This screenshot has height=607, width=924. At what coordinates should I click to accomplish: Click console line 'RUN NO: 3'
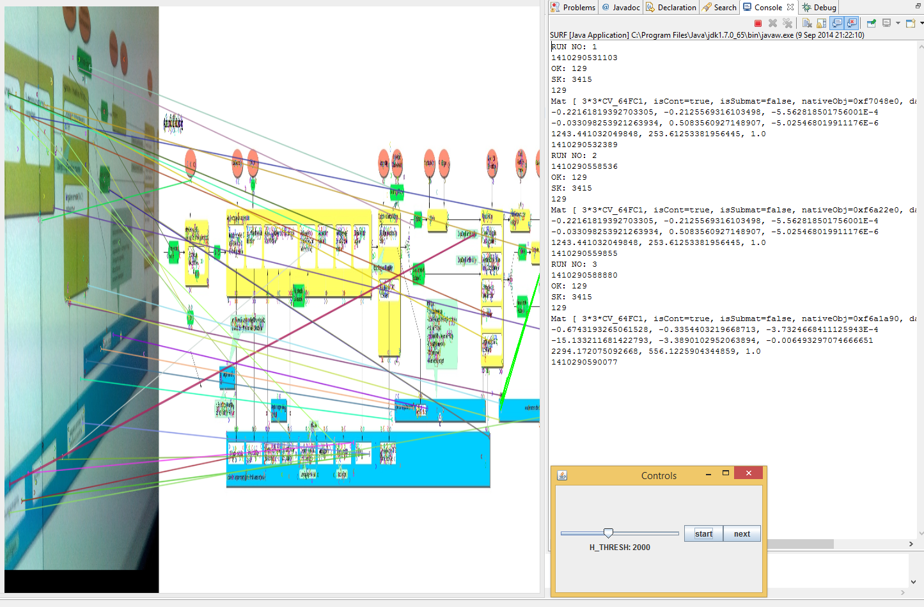click(x=574, y=264)
